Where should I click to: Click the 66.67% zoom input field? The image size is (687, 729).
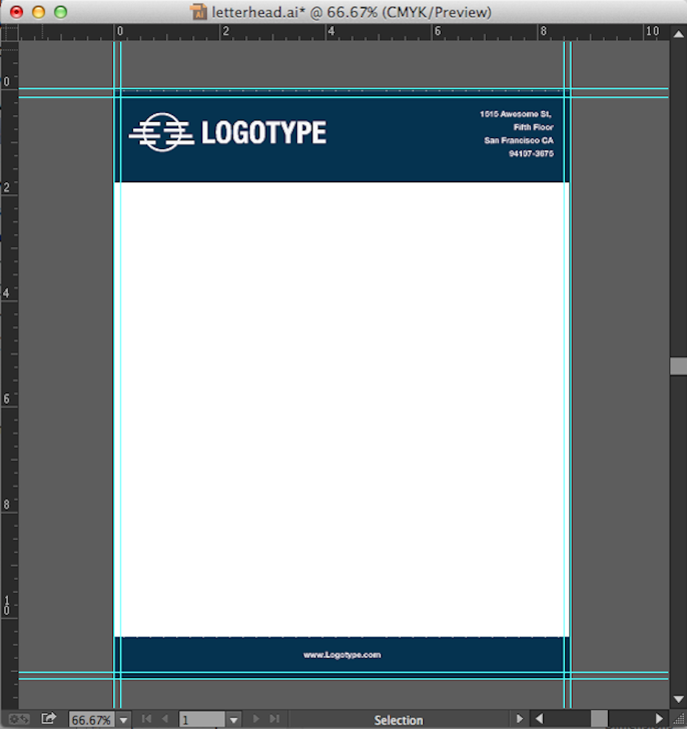pos(92,720)
